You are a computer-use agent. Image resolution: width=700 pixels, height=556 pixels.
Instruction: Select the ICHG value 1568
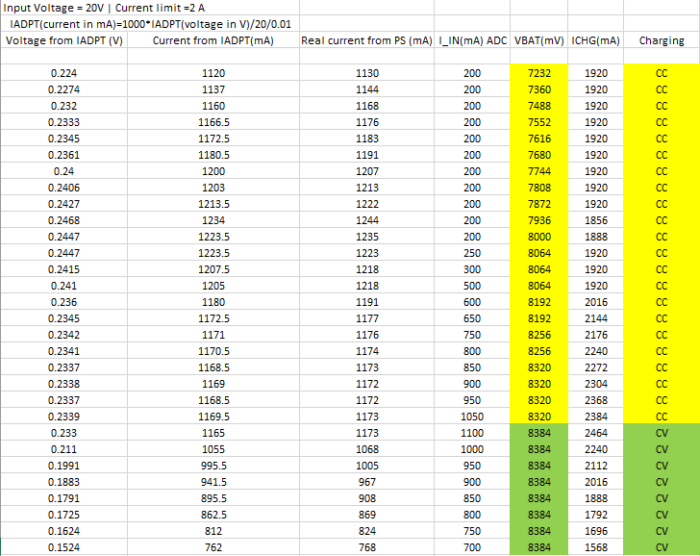tap(596, 547)
